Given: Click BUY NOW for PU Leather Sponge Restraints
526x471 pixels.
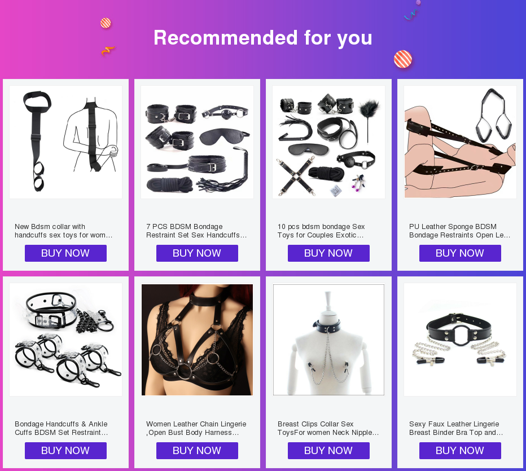Looking at the screenshot, I should click(461, 253).
